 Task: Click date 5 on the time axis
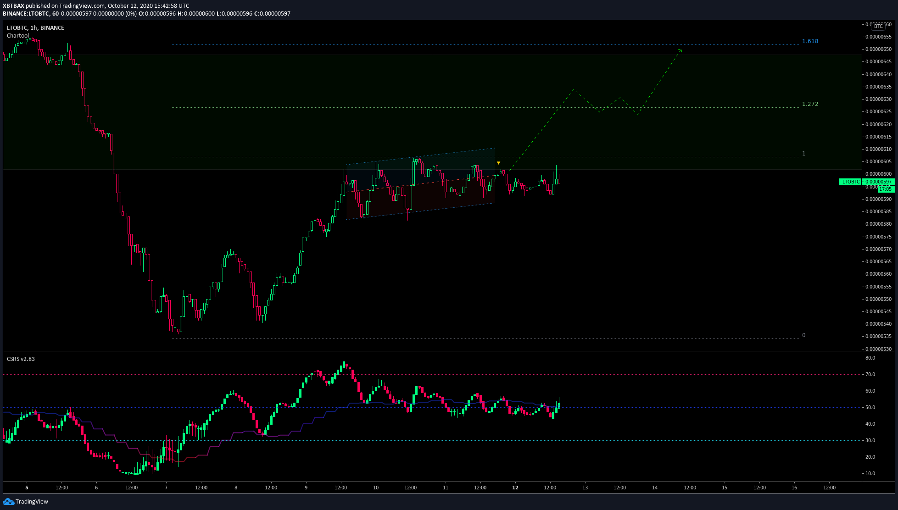27,488
